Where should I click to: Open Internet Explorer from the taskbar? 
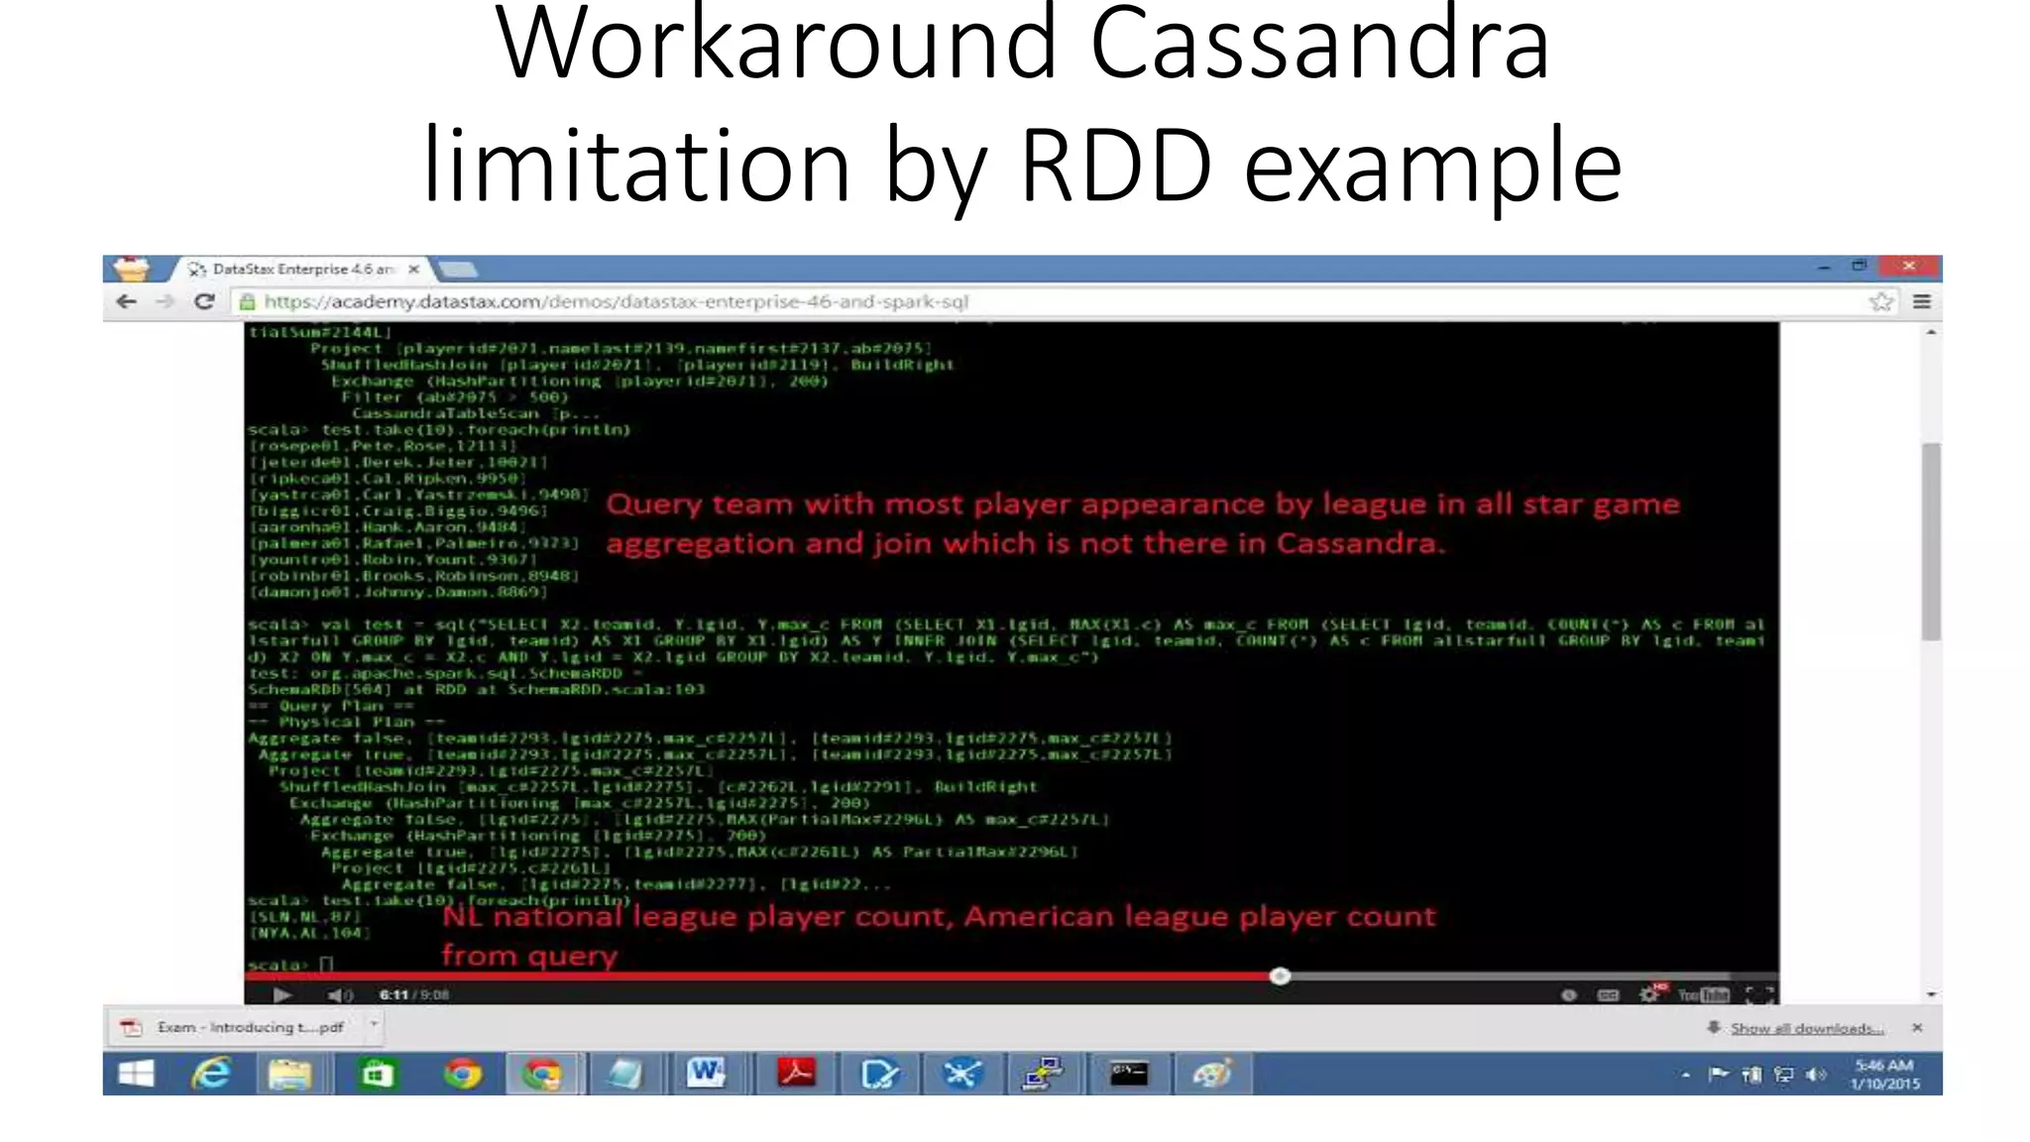click(x=211, y=1074)
